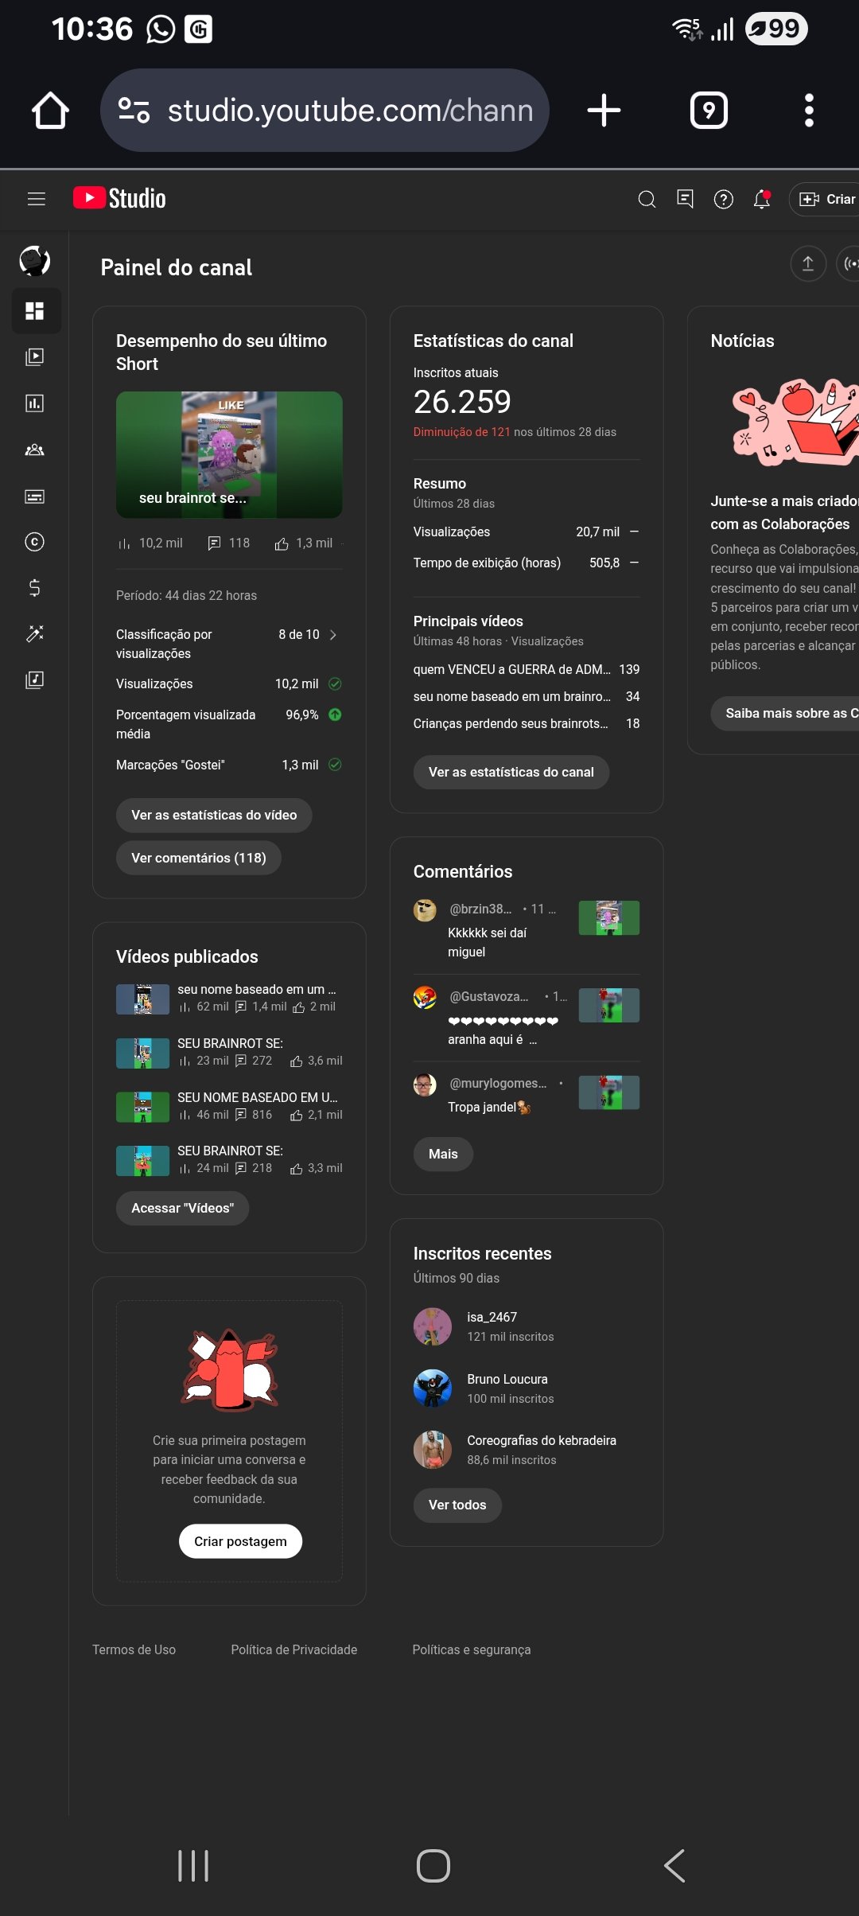The height and width of the screenshot is (1916, 859).
Task: Click the notifications bell icon
Action: 762,199
